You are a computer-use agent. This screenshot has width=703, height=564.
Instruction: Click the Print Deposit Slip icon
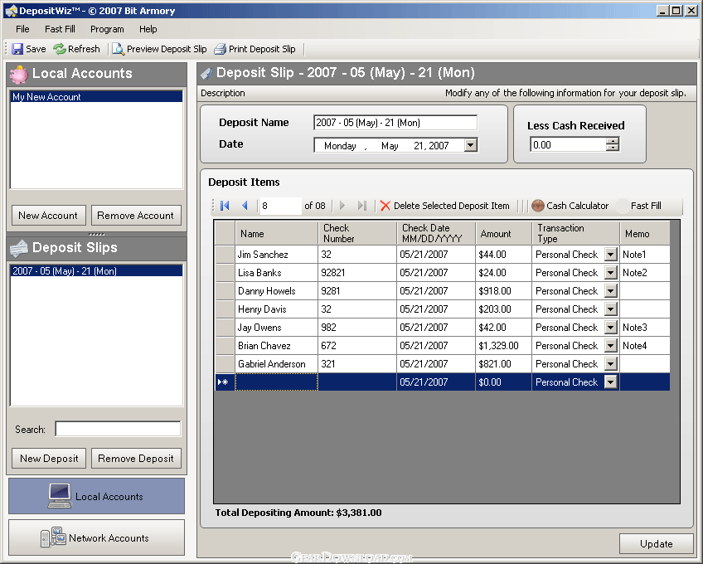pyautogui.click(x=221, y=49)
